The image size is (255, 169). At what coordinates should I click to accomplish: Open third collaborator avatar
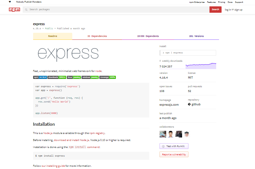tap(179, 134)
